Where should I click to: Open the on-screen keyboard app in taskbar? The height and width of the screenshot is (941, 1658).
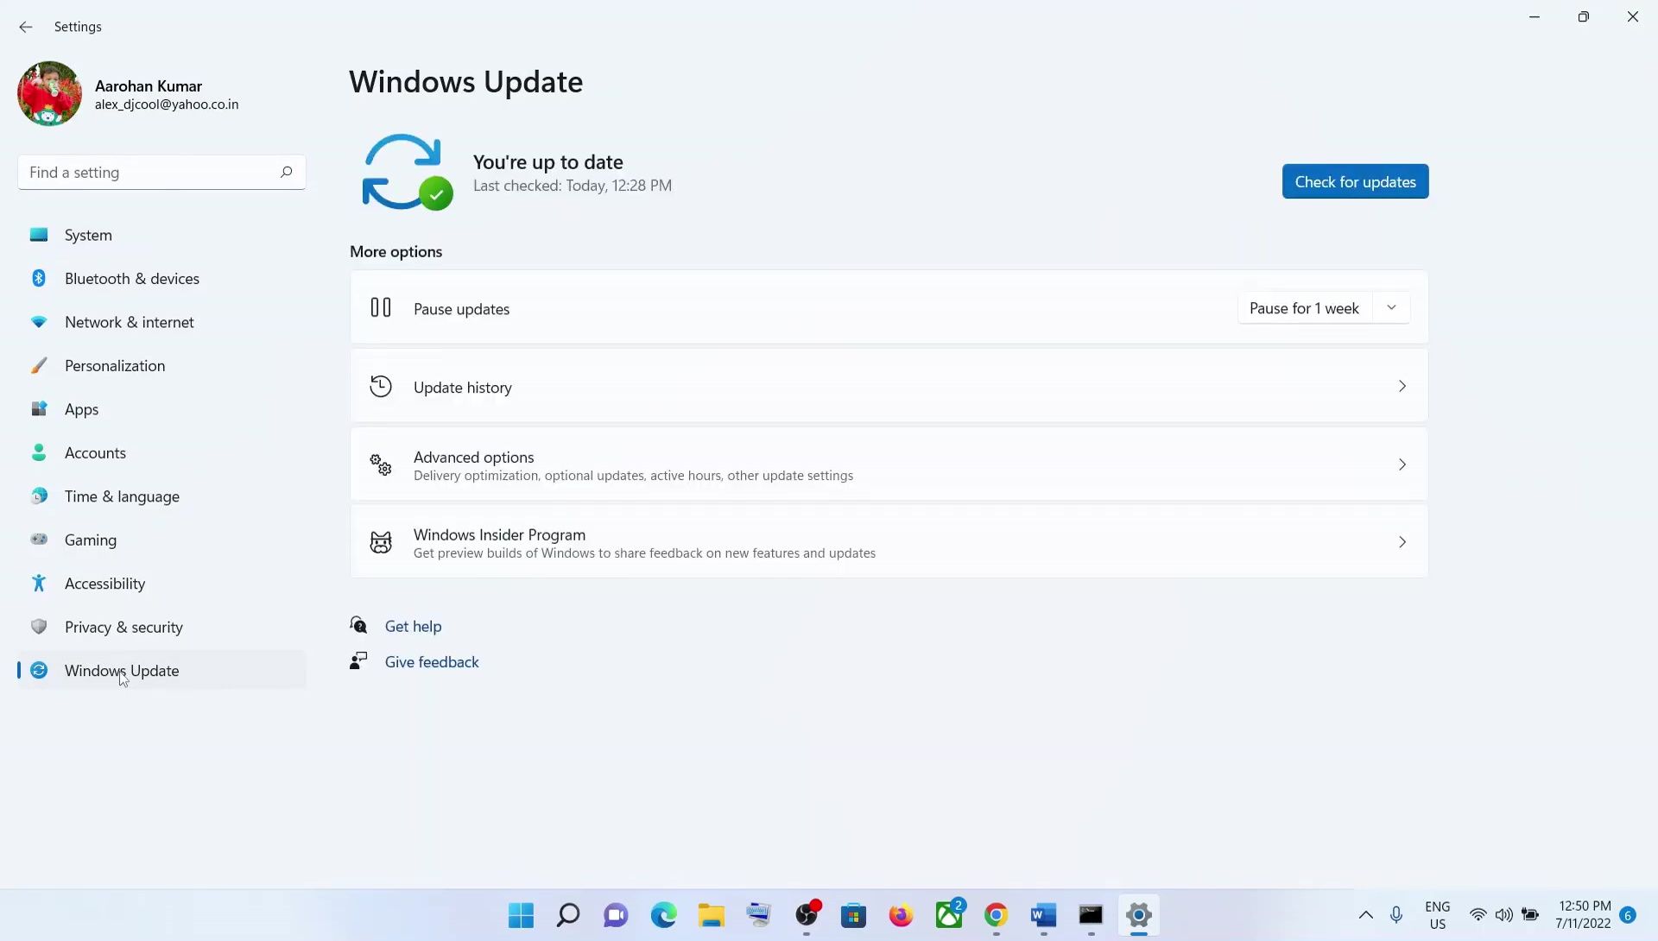(x=759, y=915)
